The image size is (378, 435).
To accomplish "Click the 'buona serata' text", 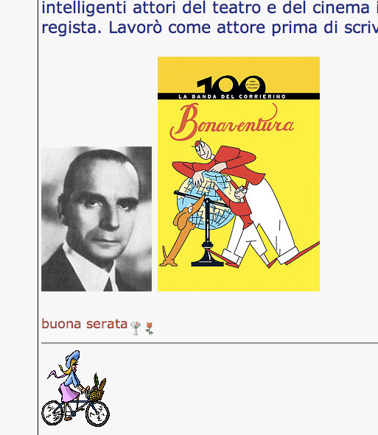I will (x=85, y=324).
